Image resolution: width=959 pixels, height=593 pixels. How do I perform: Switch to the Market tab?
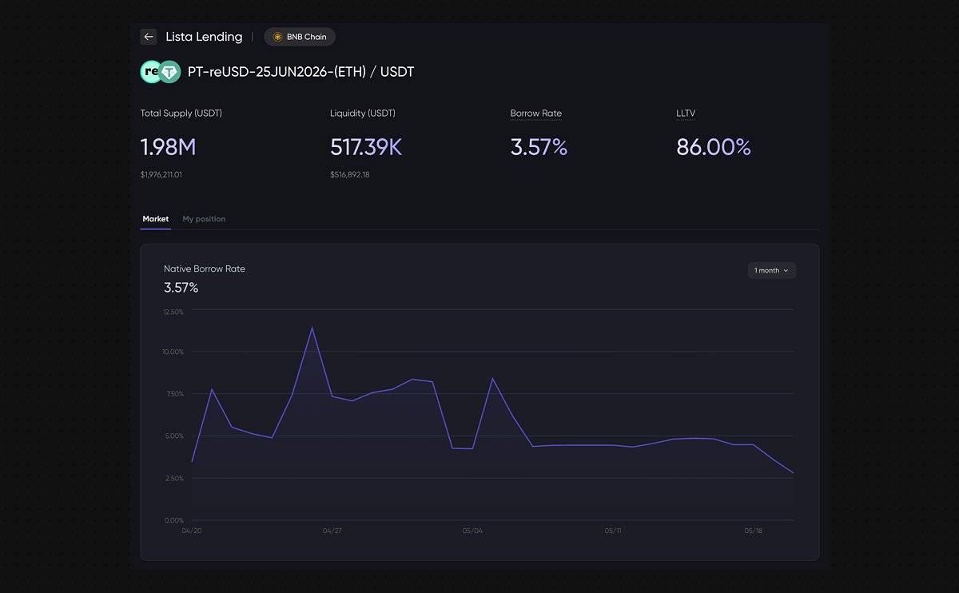155,219
